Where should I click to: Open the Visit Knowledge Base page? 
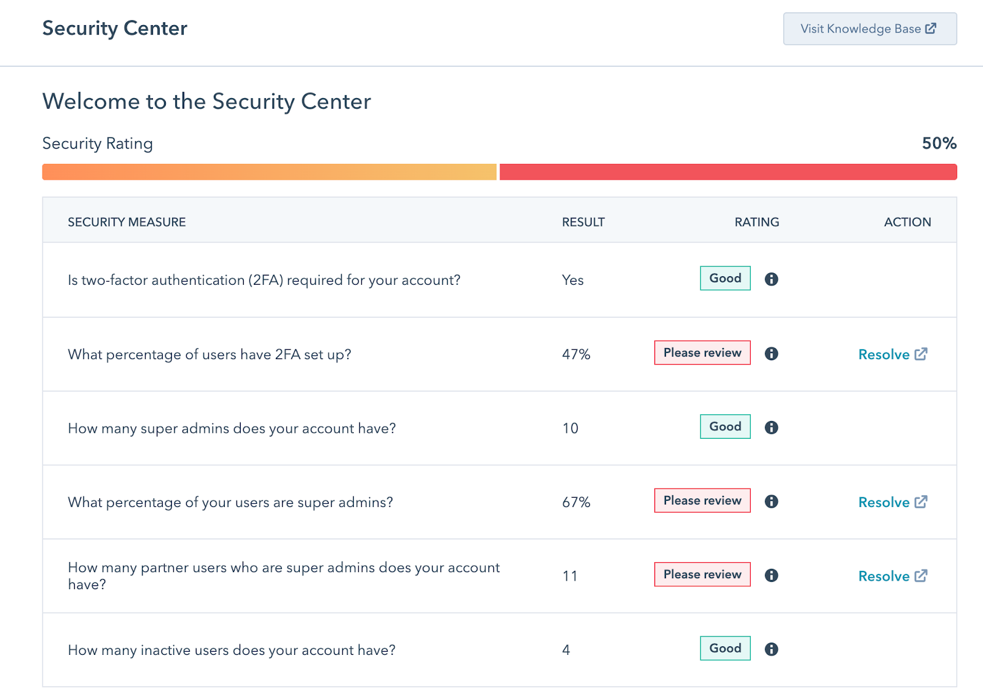(869, 28)
